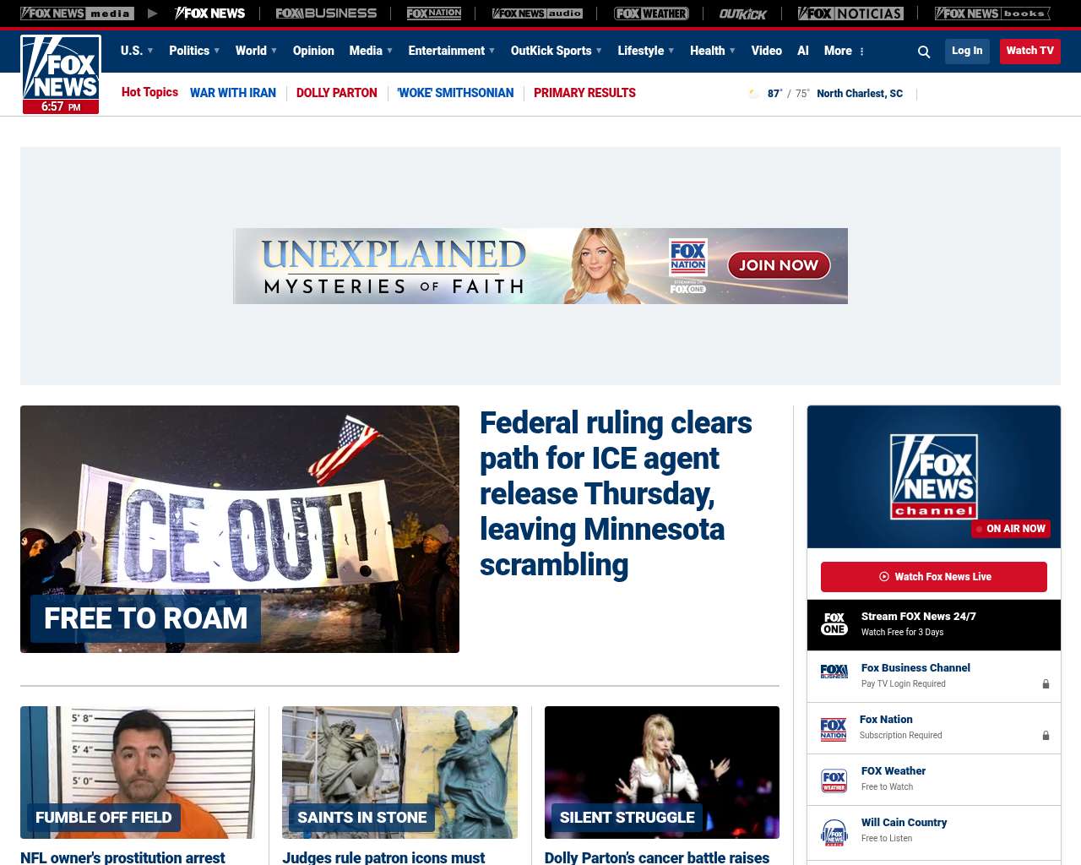Click Fox Nation sidebar icon
This screenshot has width=1081, height=865.
pos(834,728)
